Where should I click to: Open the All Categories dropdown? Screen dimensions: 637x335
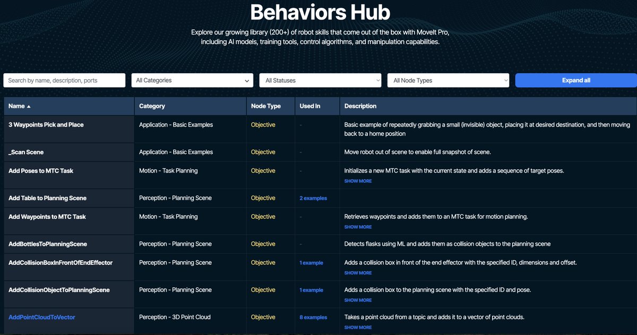coord(192,80)
